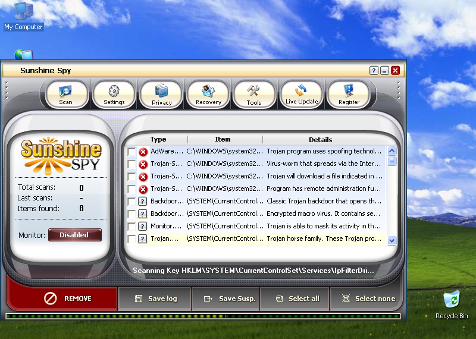Click the Item column header

[223, 139]
